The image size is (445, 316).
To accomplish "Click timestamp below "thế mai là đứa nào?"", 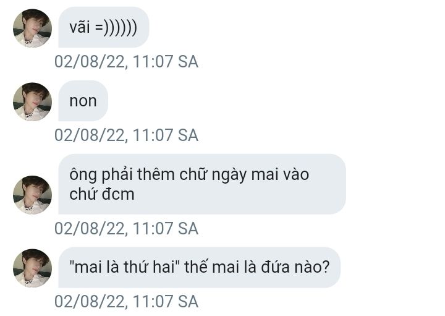I will pyautogui.click(x=126, y=302).
